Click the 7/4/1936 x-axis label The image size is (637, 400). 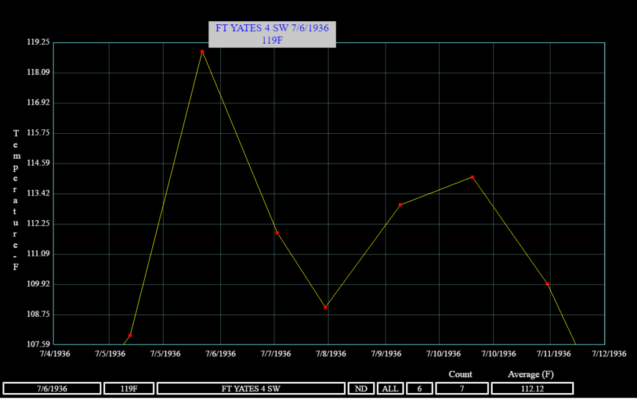coord(55,354)
